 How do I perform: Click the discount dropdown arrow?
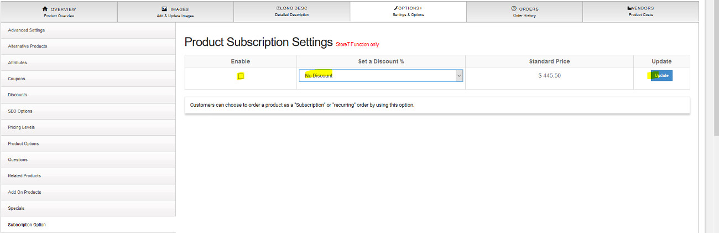pos(459,76)
